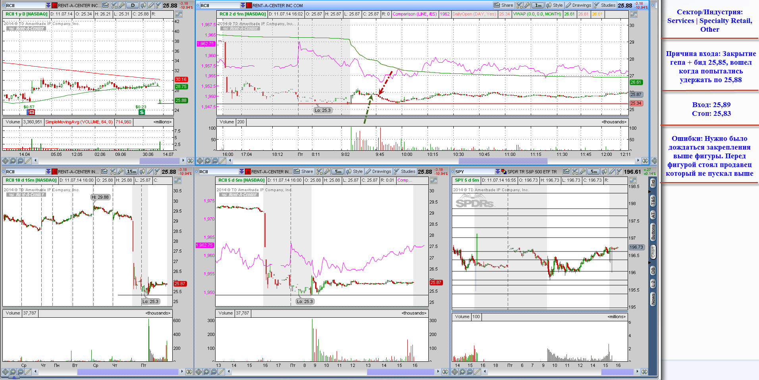Image resolution: width=759 pixels, height=380 pixels.
Task: Click Studies button on RCII 5m chart
Action: click(x=405, y=171)
